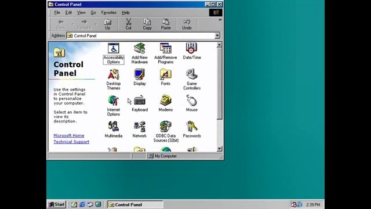Click the scrollbar up arrow
The width and height of the screenshot is (371, 209).
click(219, 45)
